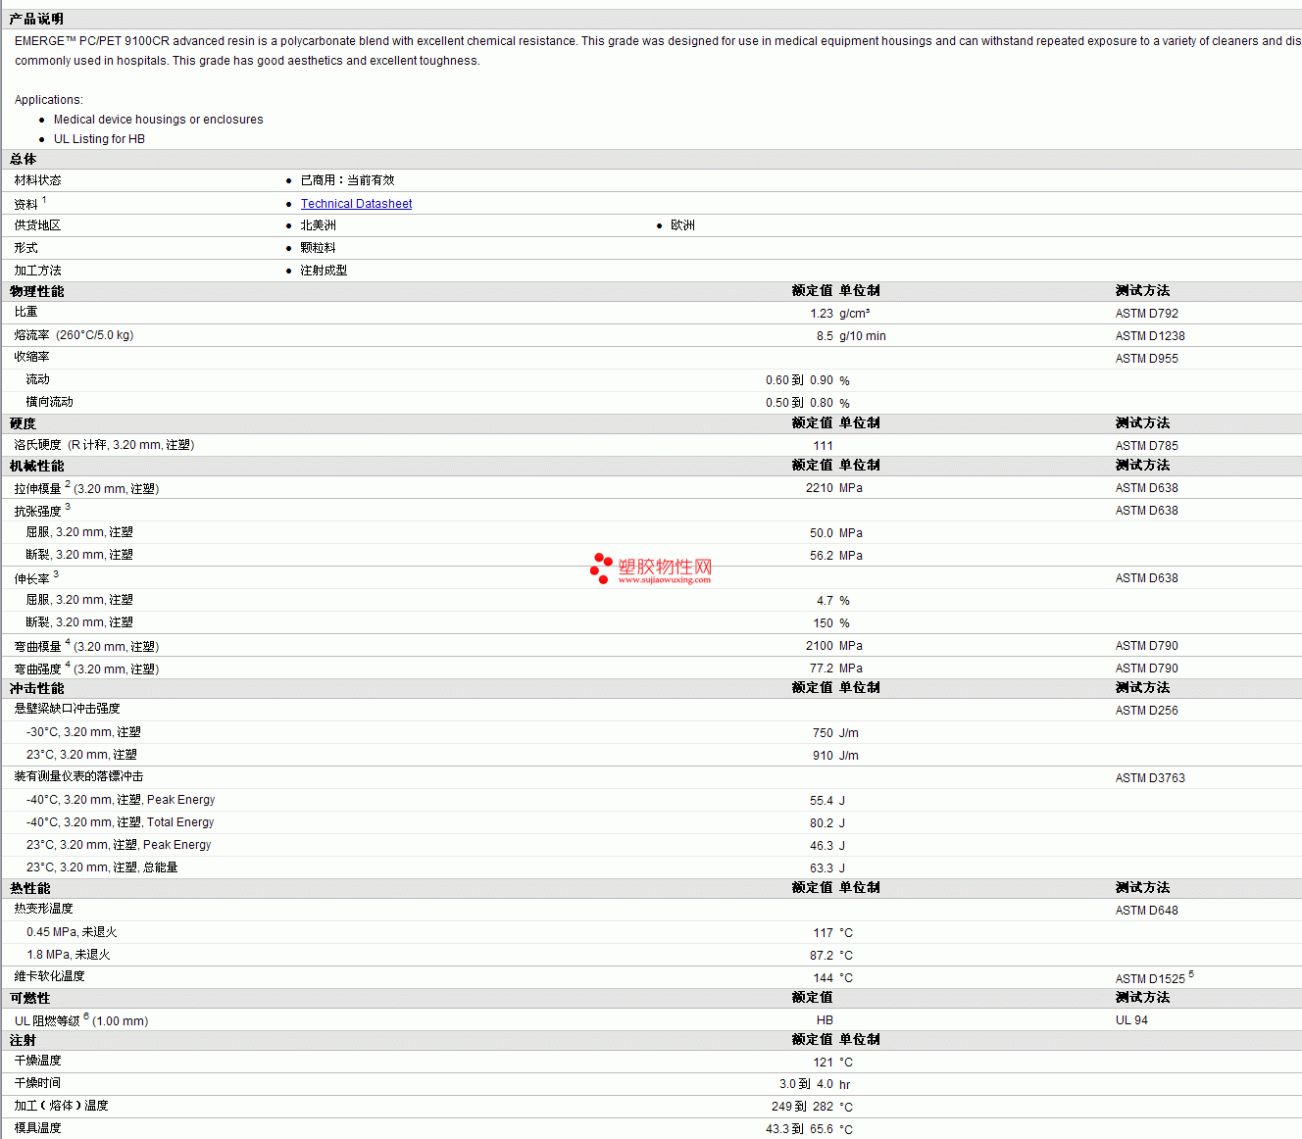Image resolution: width=1302 pixels, height=1139 pixels.
Task: Click ASTM D1525 test method
Action: [1150, 978]
